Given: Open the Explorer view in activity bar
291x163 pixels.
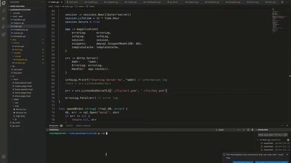Looking at the screenshot, I should pyautogui.click(x=4, y=3).
